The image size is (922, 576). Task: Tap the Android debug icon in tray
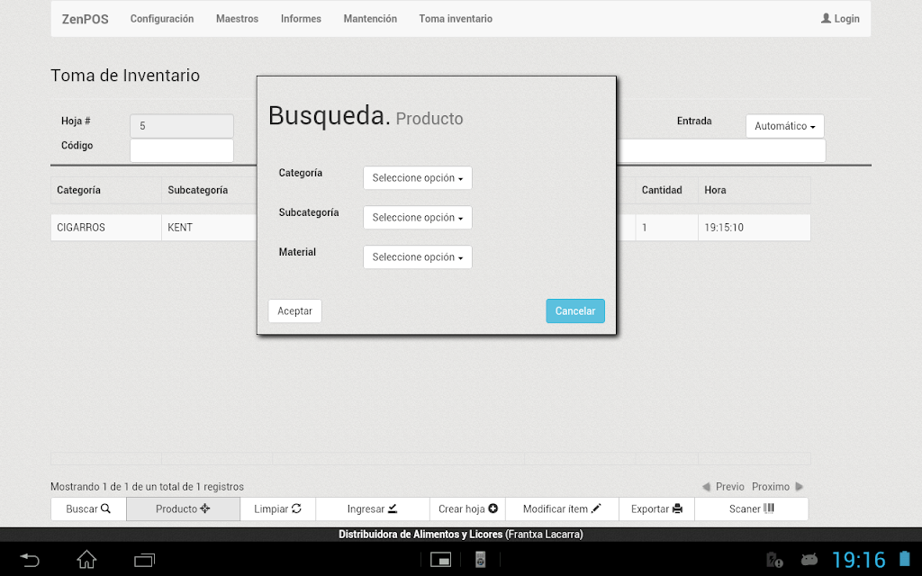pyautogui.click(x=809, y=559)
